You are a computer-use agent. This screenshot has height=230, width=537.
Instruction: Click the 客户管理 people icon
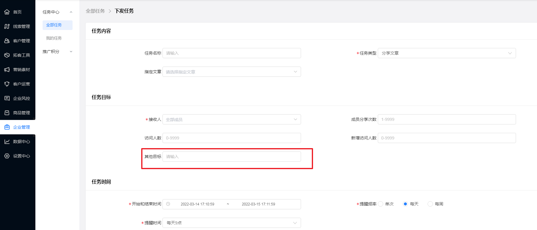pyautogui.click(x=7, y=41)
